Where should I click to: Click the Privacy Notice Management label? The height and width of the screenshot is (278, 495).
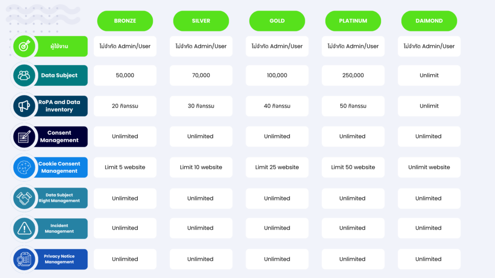point(60,259)
